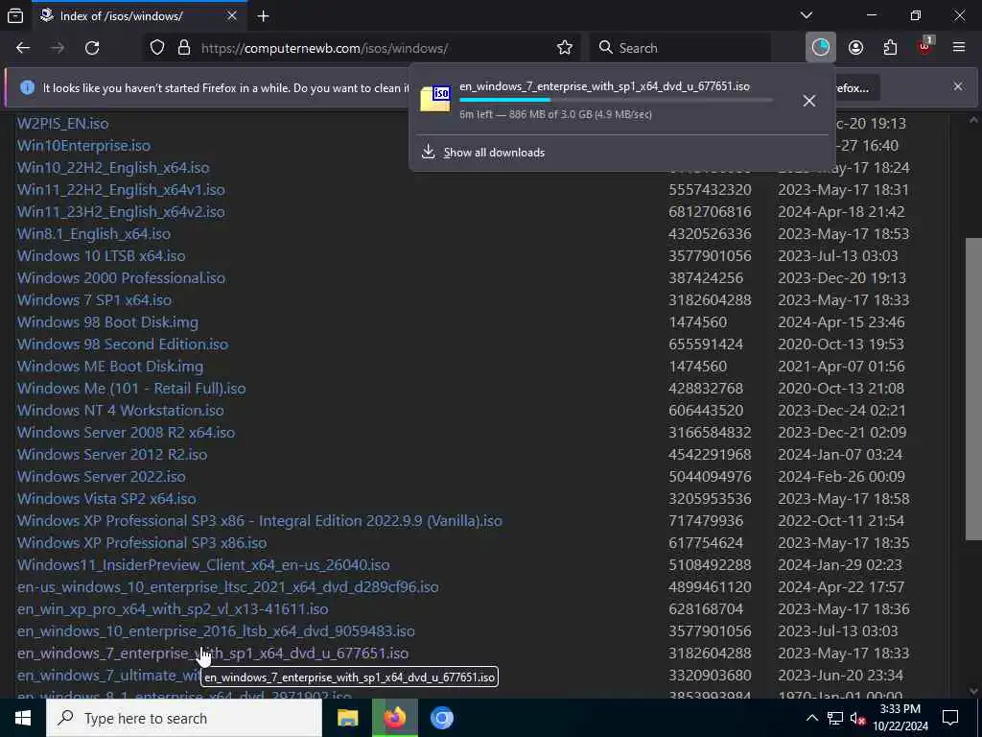The height and width of the screenshot is (737, 982).
Task: Open the Firefox View icon in tab strip
Action: (x=15, y=16)
